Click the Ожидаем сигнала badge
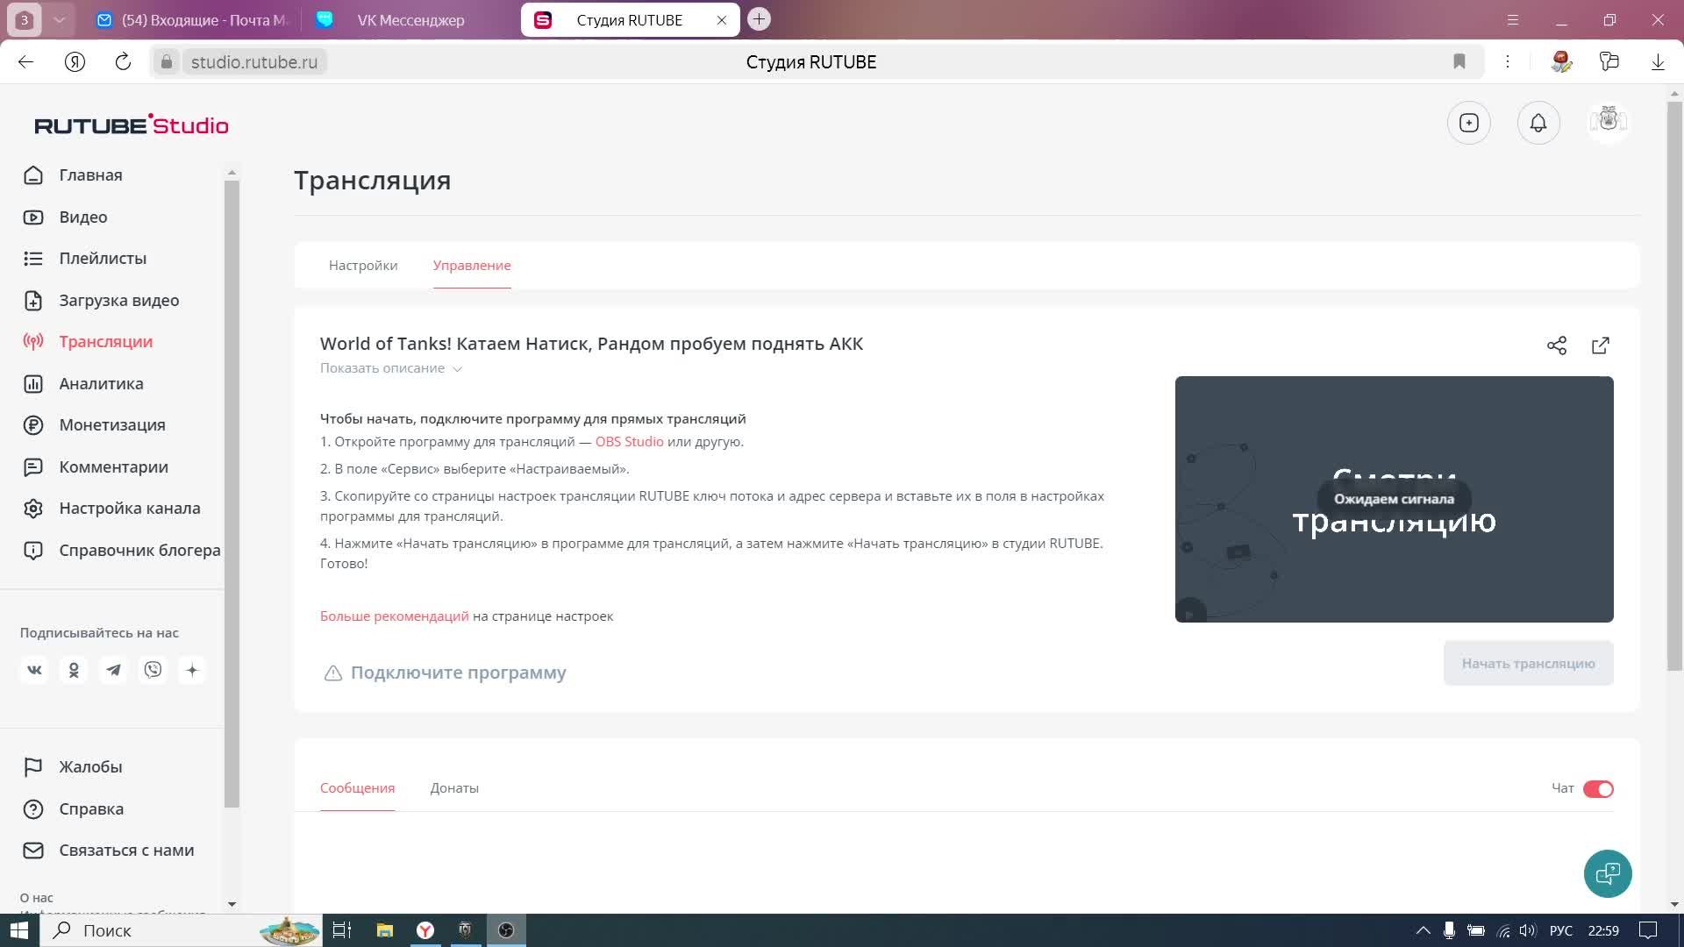This screenshot has height=947, width=1684. [x=1394, y=499]
